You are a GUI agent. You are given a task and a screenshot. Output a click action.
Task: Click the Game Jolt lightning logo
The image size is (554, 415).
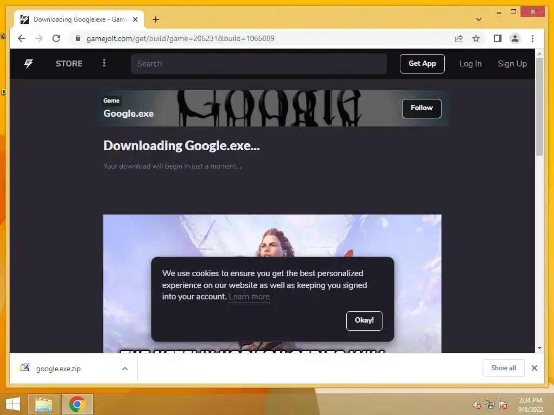28,64
